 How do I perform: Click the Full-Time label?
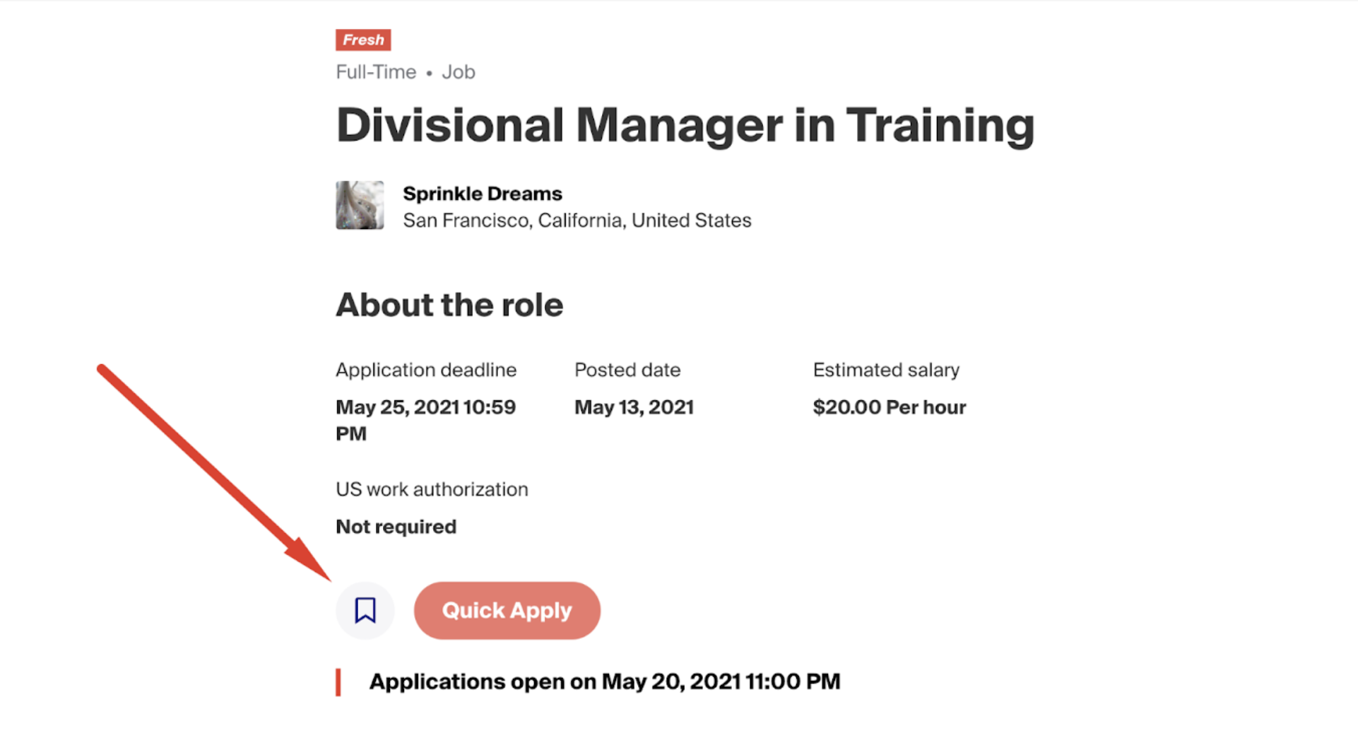tap(376, 72)
